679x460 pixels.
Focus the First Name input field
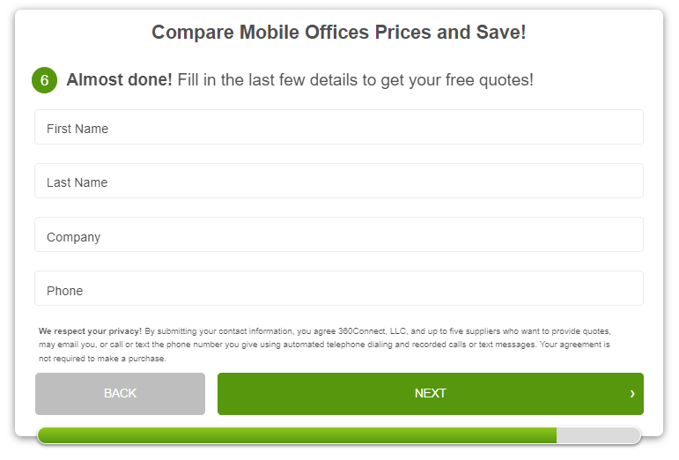coord(339,127)
